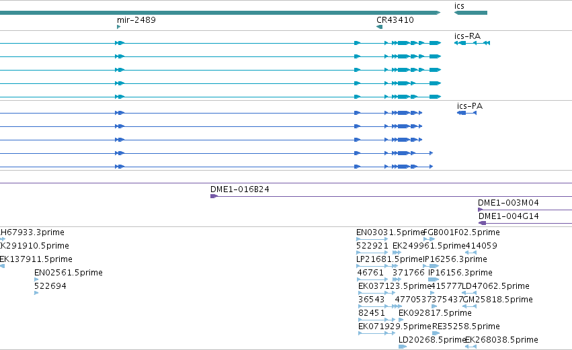
Task: Select the 82451 EST label
Action: pyautogui.click(x=371, y=313)
